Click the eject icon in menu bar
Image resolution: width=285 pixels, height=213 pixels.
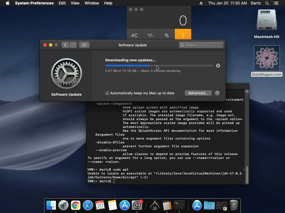point(201,3)
